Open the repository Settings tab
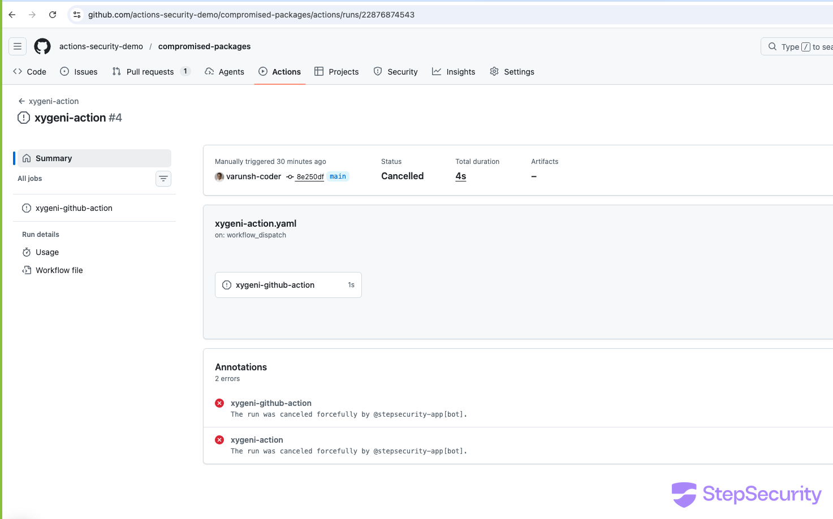This screenshot has width=833, height=519. (x=512, y=72)
